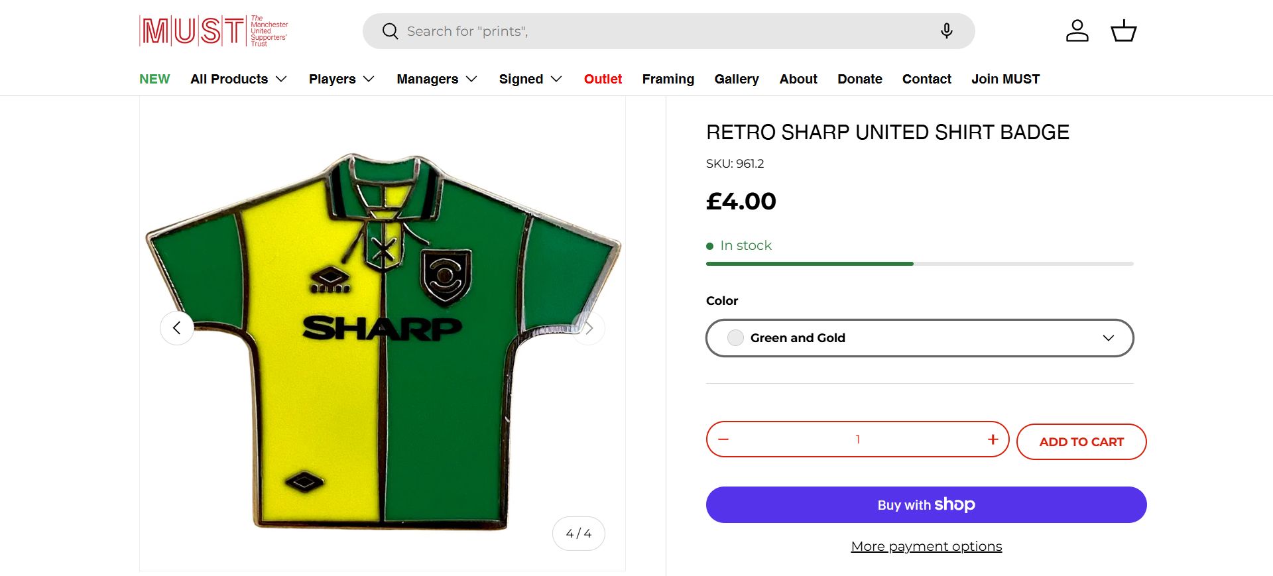Viewport: 1273px width, 576px height.
Task: Open the shopping basket
Action: point(1123,31)
